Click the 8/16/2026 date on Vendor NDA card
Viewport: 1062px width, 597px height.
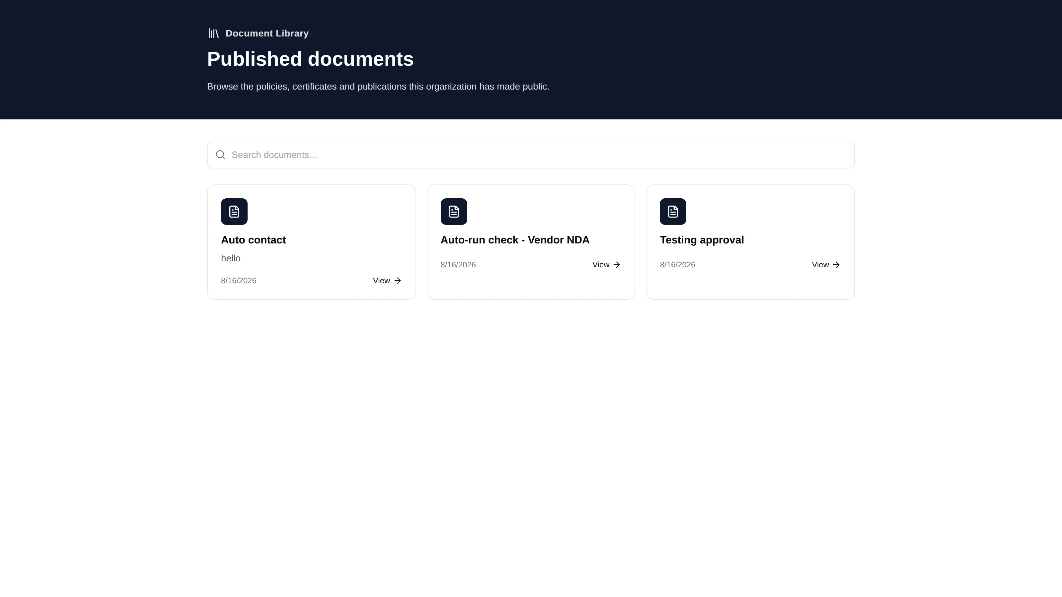(x=458, y=265)
